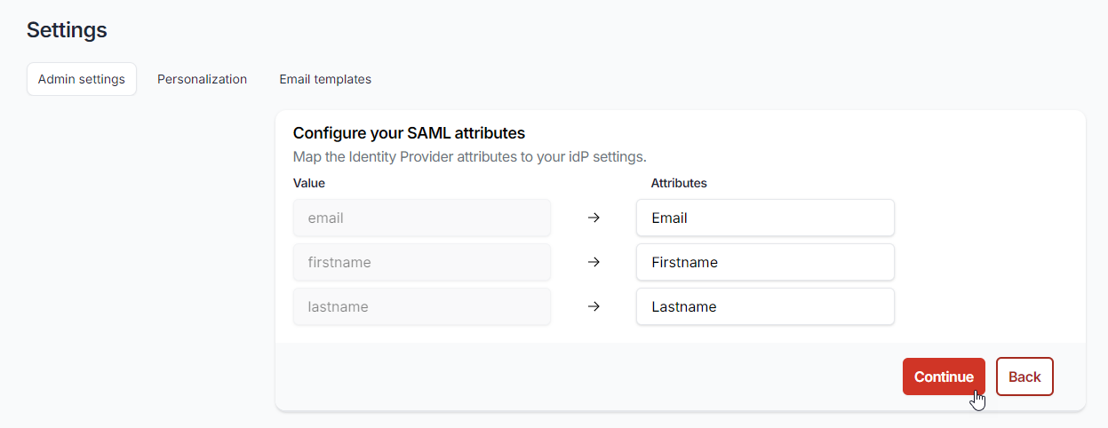The width and height of the screenshot is (1108, 428).
Task: Switch to the Personalization tab
Action: tap(202, 79)
